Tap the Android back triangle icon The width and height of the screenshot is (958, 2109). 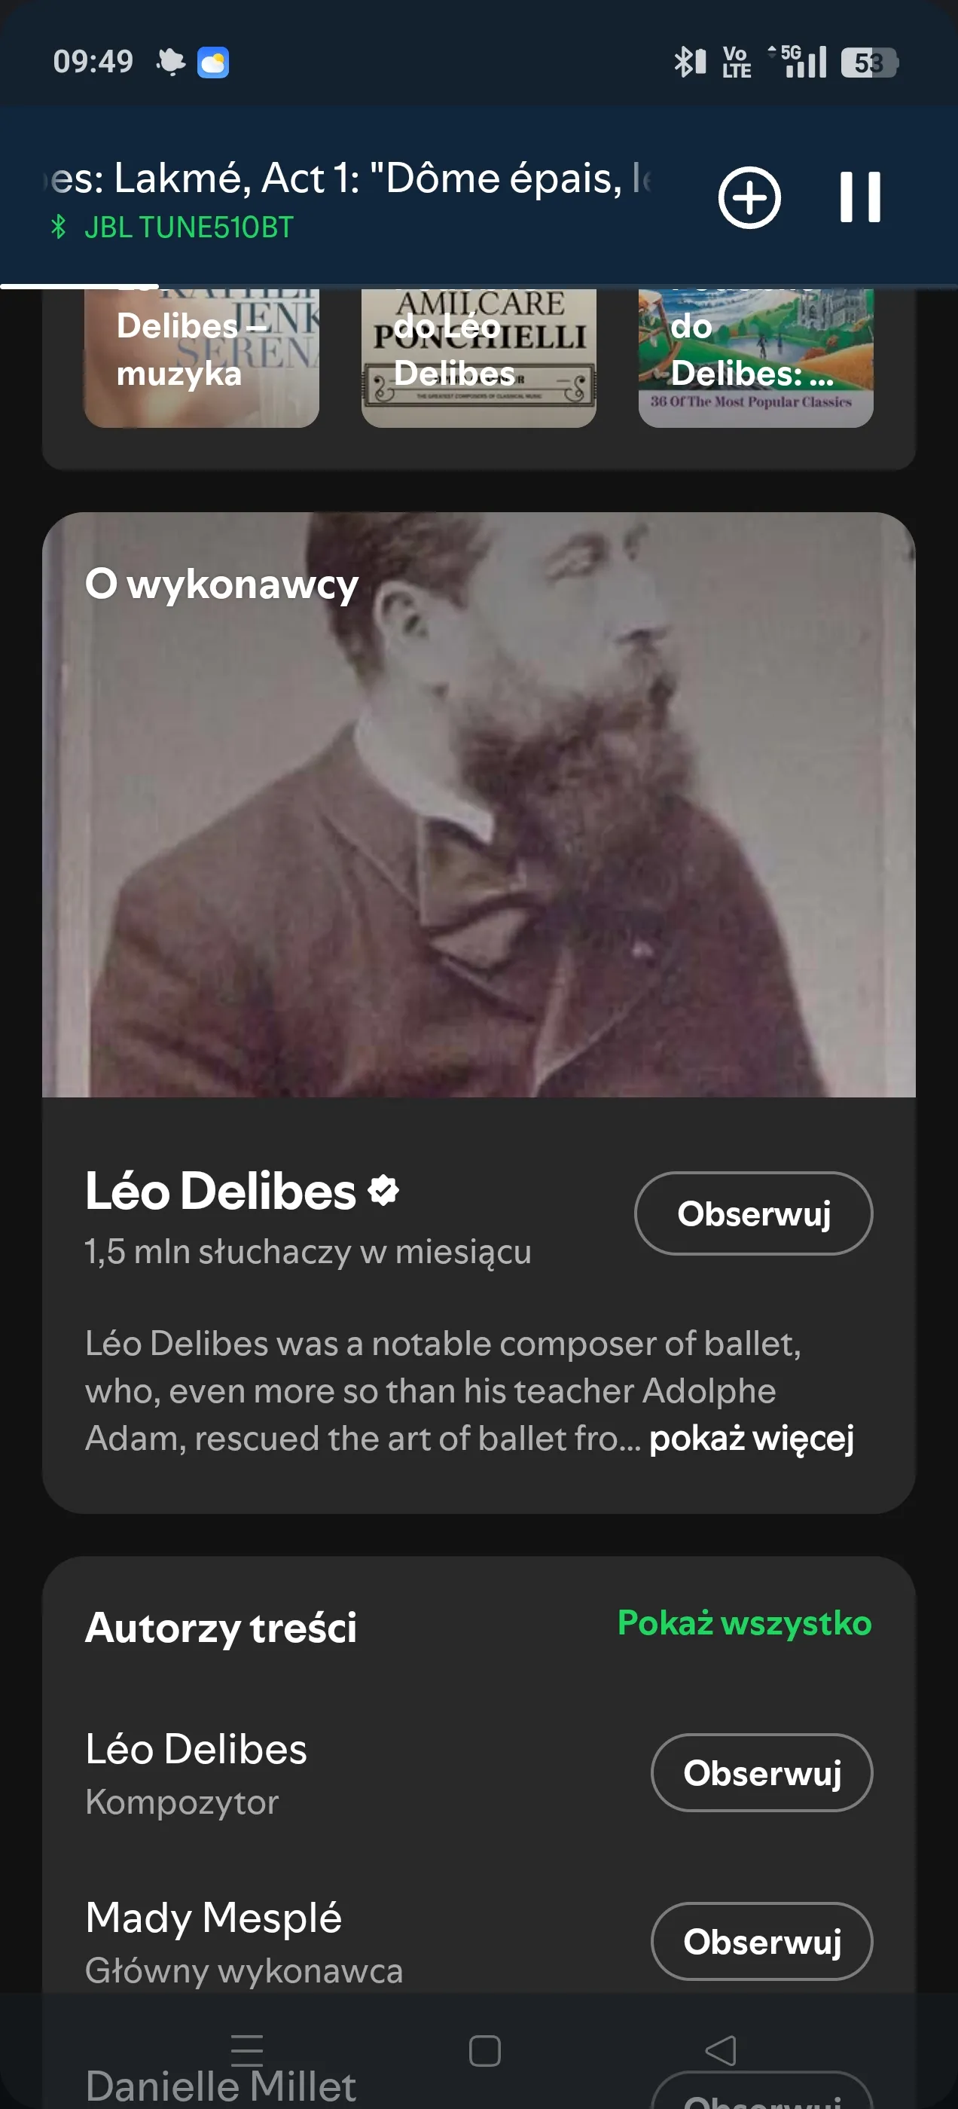[x=721, y=2051]
